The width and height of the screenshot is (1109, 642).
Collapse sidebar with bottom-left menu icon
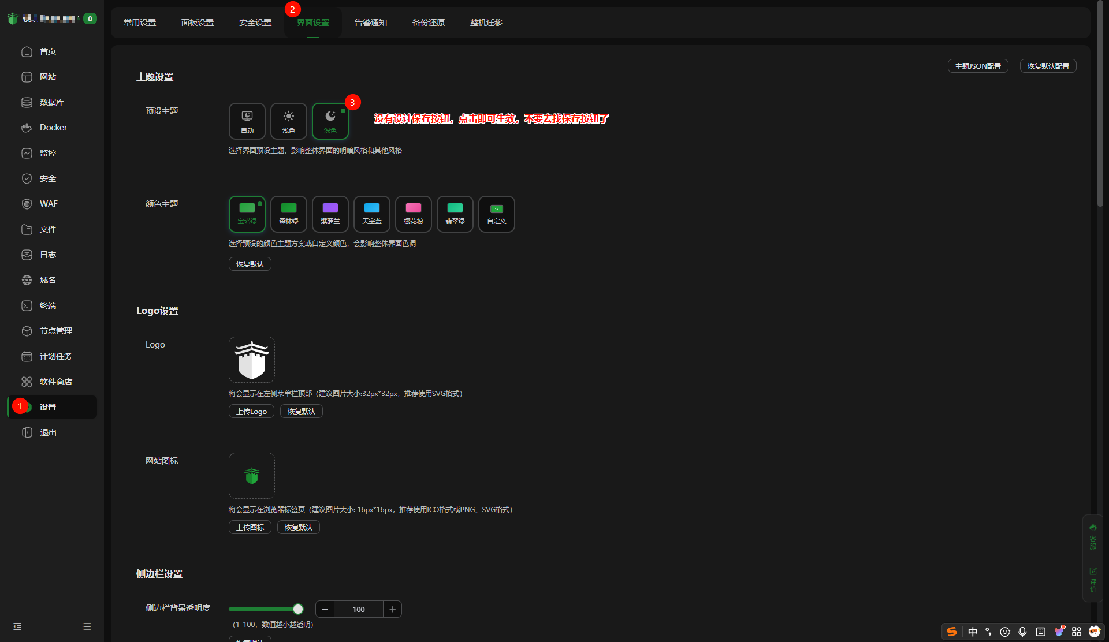click(x=17, y=626)
